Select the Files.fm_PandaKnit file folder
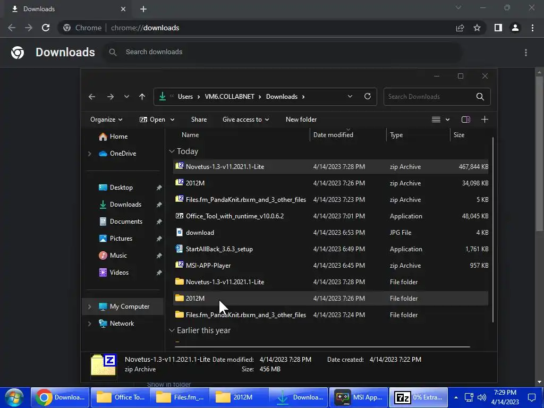The height and width of the screenshot is (408, 544). [x=330, y=314]
